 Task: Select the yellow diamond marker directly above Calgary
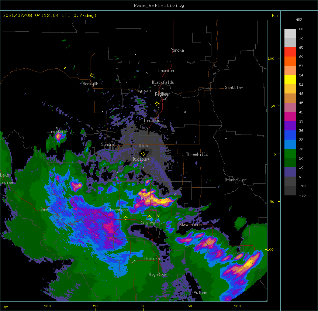(x=149, y=218)
